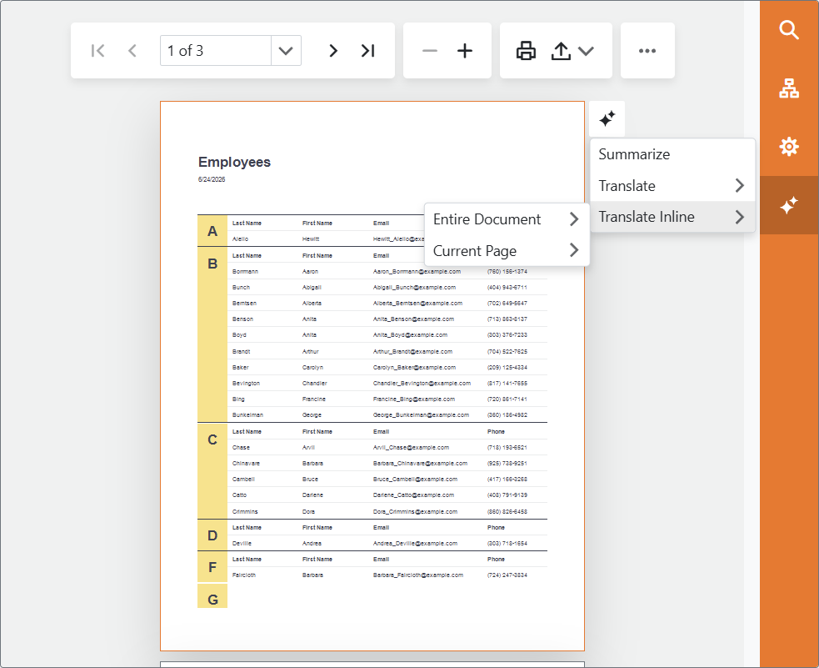Click the Carolyn first name cell

coord(313,368)
